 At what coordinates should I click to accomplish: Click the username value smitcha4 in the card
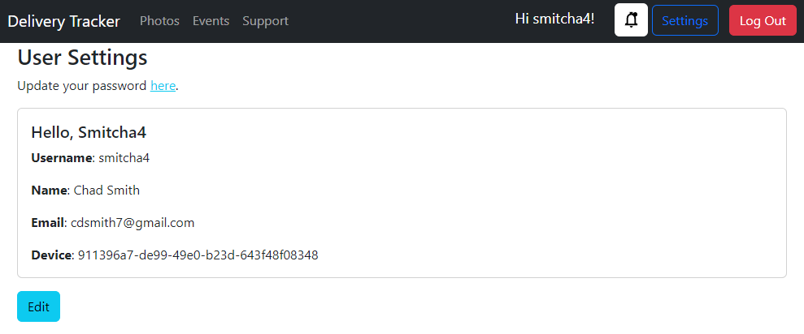pos(124,158)
